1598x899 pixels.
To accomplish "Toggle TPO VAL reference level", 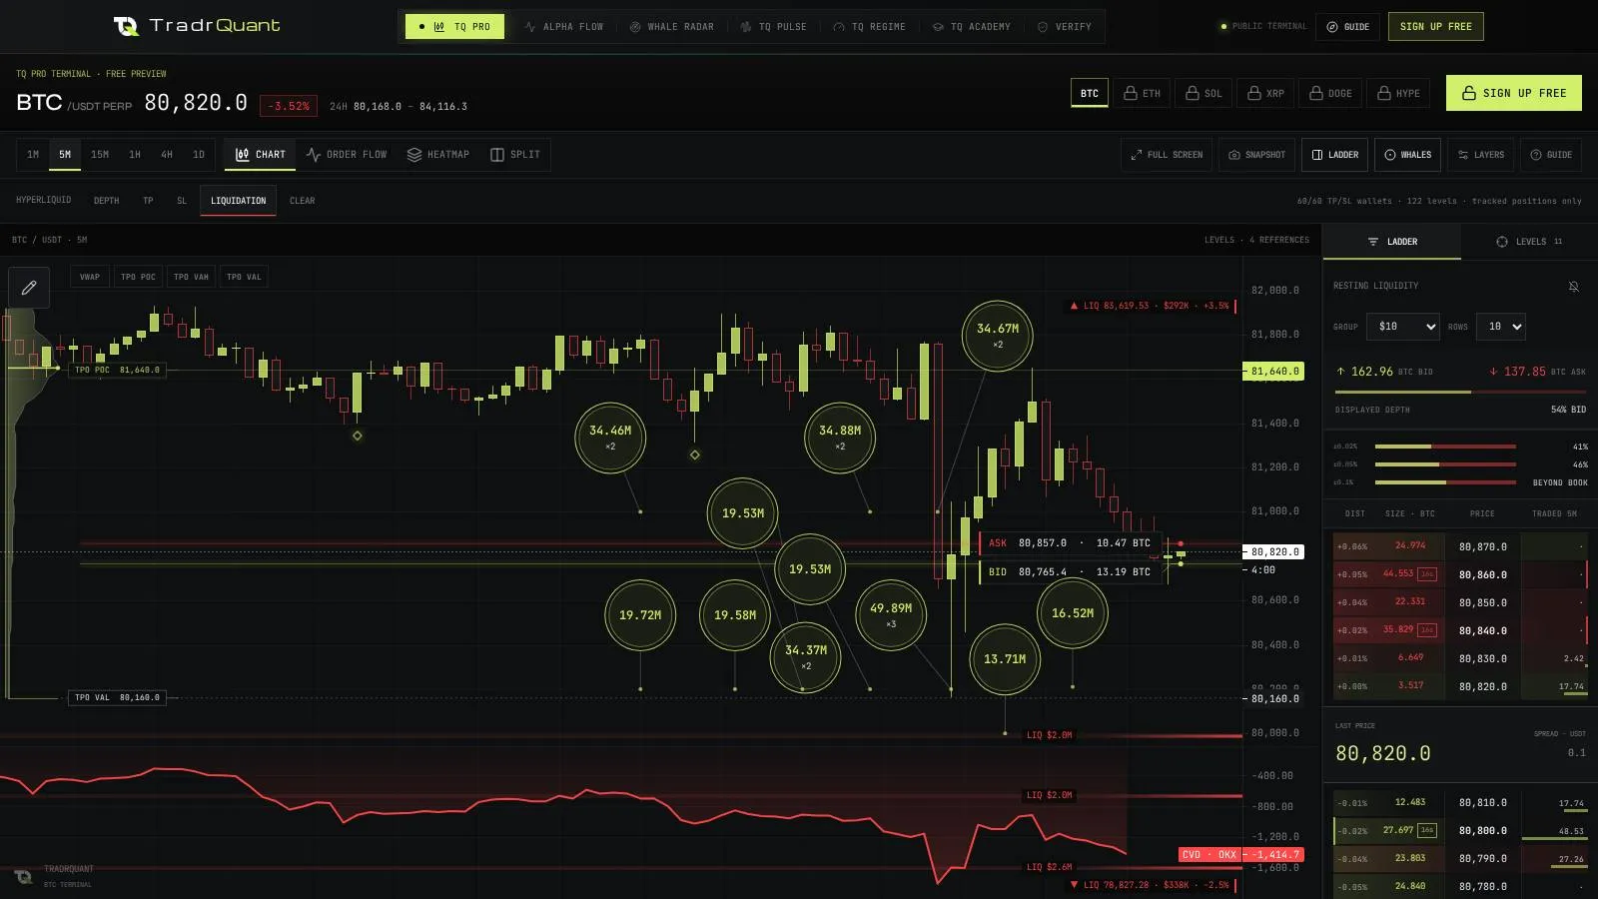I will [244, 277].
